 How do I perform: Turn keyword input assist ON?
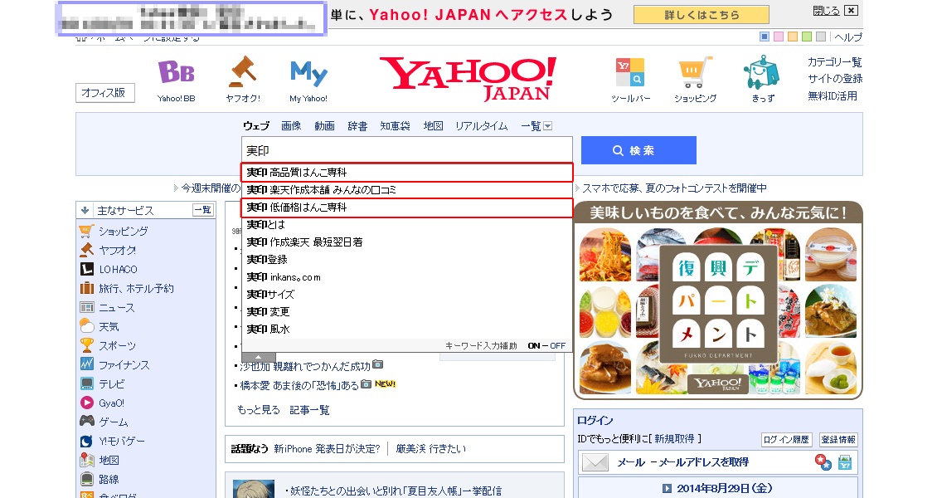pos(534,345)
